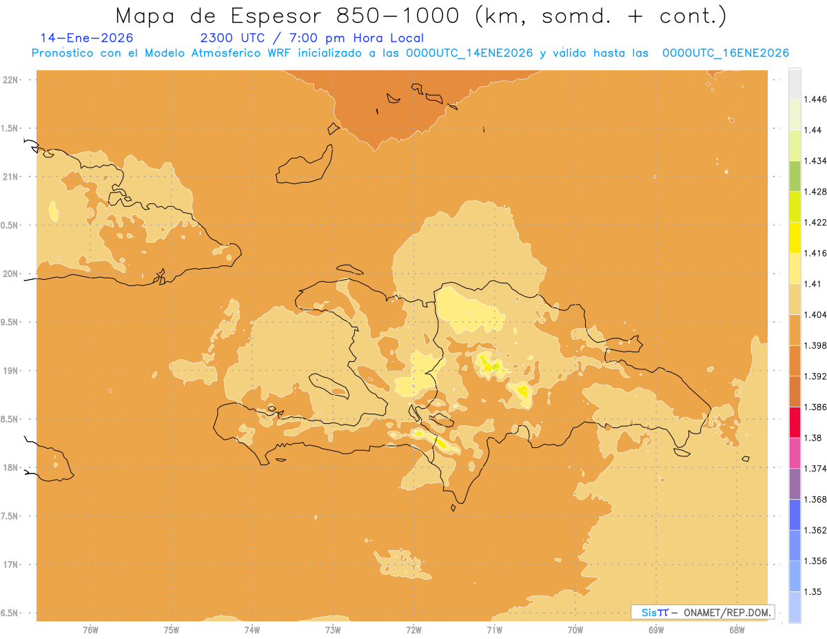Click the latitude axis label '22N'
This screenshot has height=639, width=827.
pyautogui.click(x=10, y=80)
